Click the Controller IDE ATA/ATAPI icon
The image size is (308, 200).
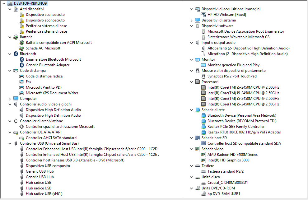(16, 133)
